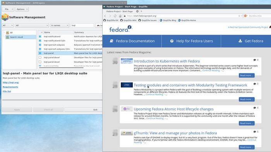The height and width of the screenshot is (152, 271).
Task: Toggle checkbox for lxqt-notificationd package
Action: (40, 37)
